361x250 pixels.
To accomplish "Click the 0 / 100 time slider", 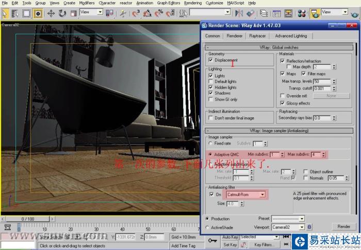I will click(28, 219).
